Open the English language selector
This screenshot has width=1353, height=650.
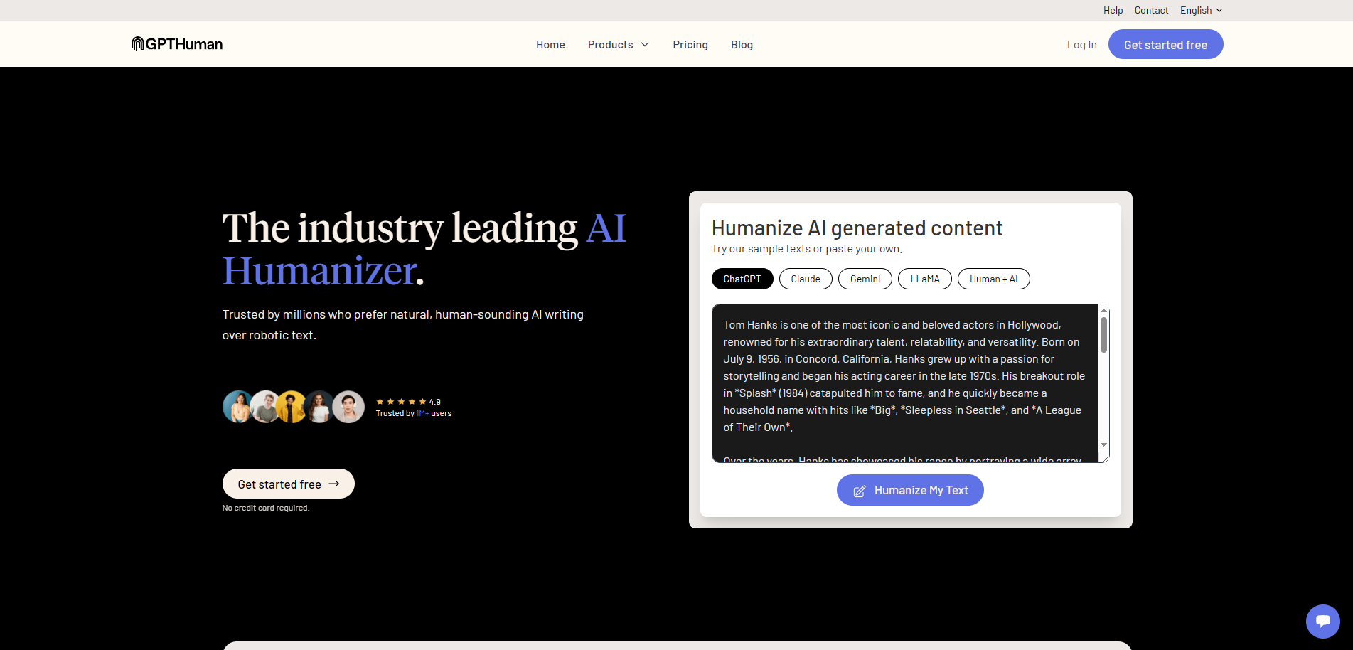[x=1202, y=10]
